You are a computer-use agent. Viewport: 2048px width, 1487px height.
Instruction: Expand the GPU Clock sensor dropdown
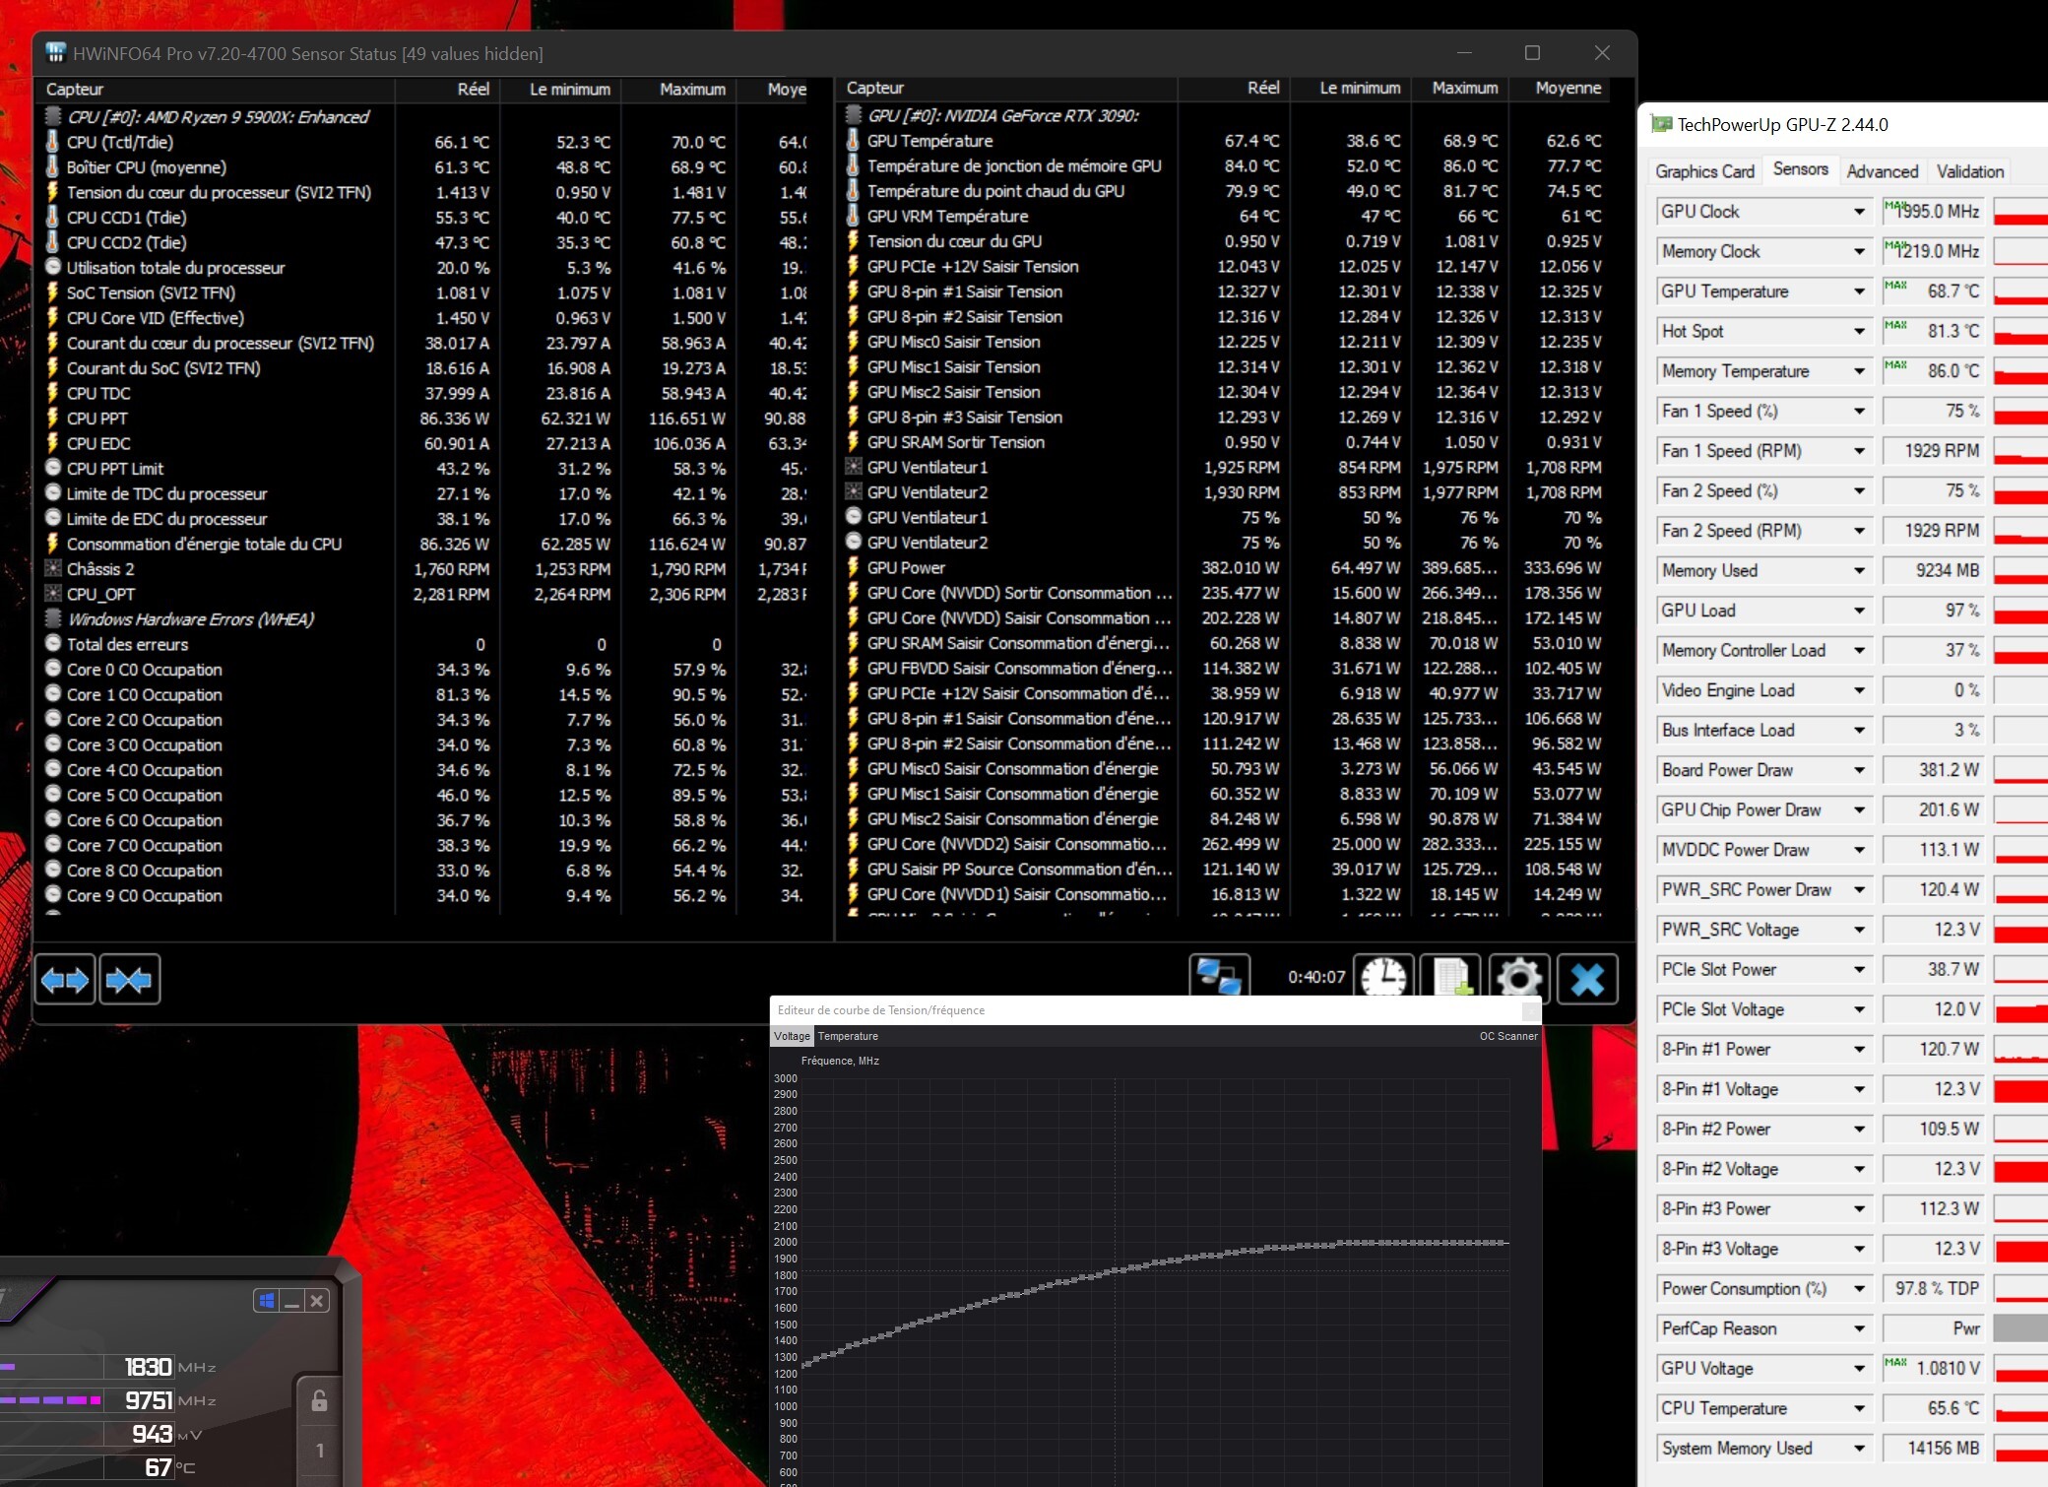pyautogui.click(x=1858, y=212)
